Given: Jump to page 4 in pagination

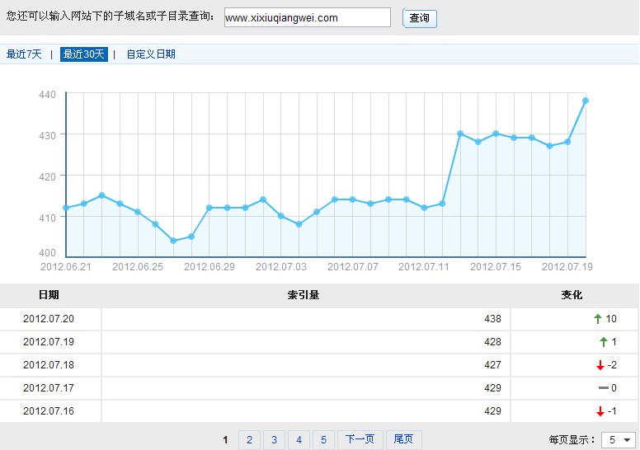Looking at the screenshot, I should click(298, 440).
